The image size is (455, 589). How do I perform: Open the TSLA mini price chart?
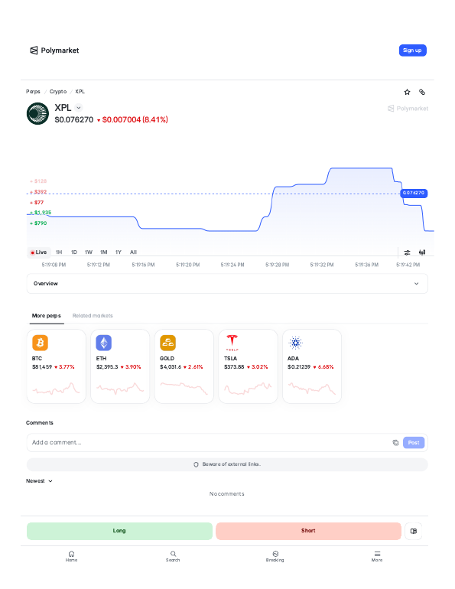click(248, 388)
